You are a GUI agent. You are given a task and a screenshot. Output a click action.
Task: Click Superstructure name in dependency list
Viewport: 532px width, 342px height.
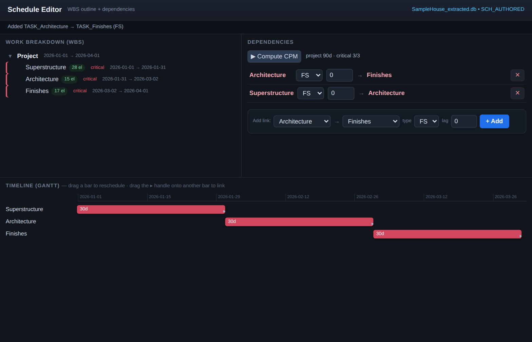[271, 93]
